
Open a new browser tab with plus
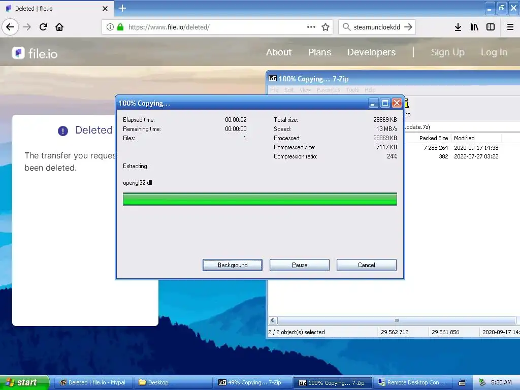(x=122, y=8)
